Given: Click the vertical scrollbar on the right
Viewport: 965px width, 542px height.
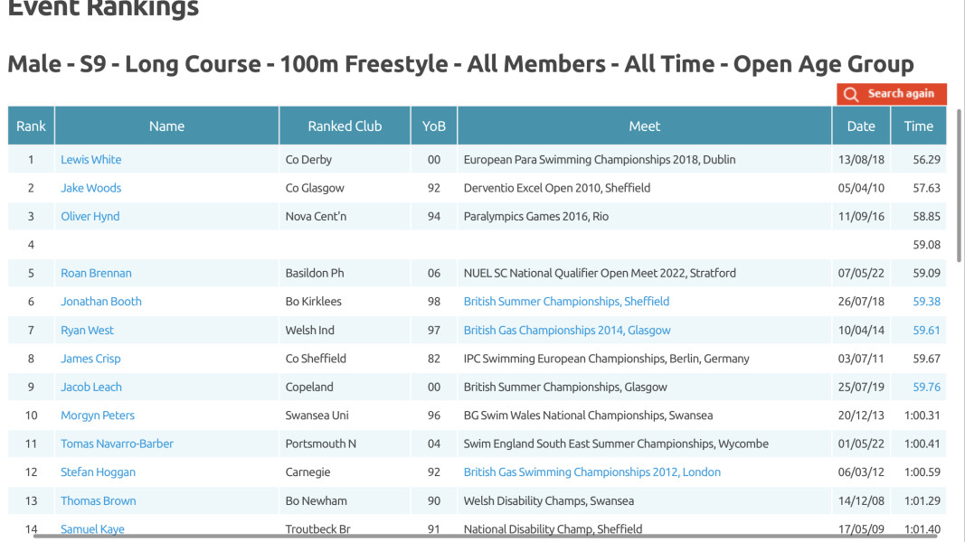Looking at the screenshot, I should coord(959,185).
